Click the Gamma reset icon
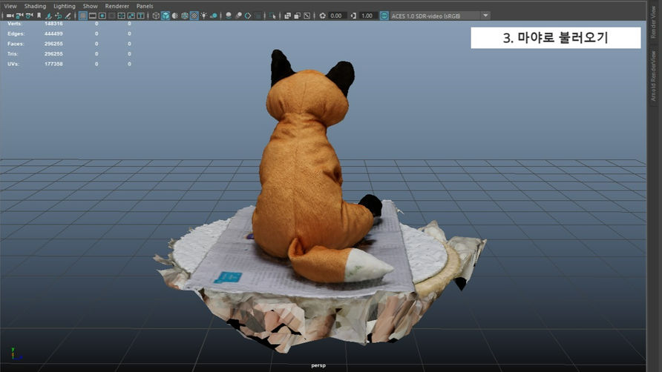Image resolution: width=662 pixels, height=372 pixels. [x=353, y=16]
